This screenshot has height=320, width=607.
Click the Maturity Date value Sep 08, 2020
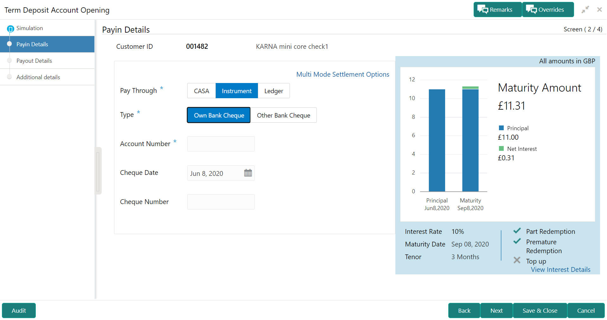[x=470, y=244]
